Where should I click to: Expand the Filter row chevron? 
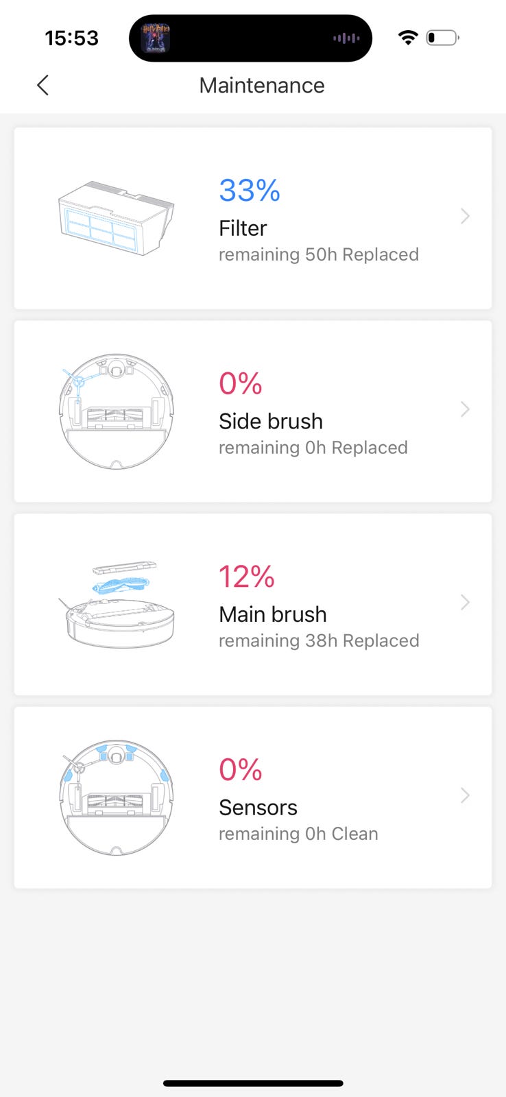tap(465, 217)
